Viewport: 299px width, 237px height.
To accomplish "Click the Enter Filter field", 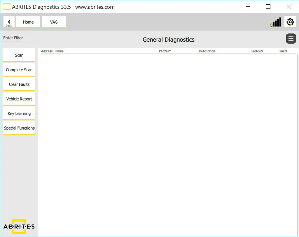I will [x=19, y=38].
